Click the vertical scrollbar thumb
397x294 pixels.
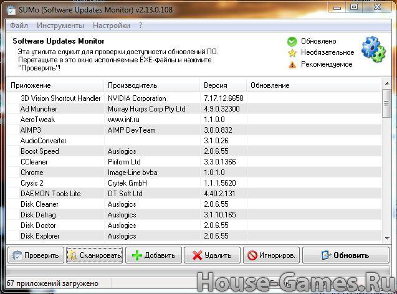(386, 103)
